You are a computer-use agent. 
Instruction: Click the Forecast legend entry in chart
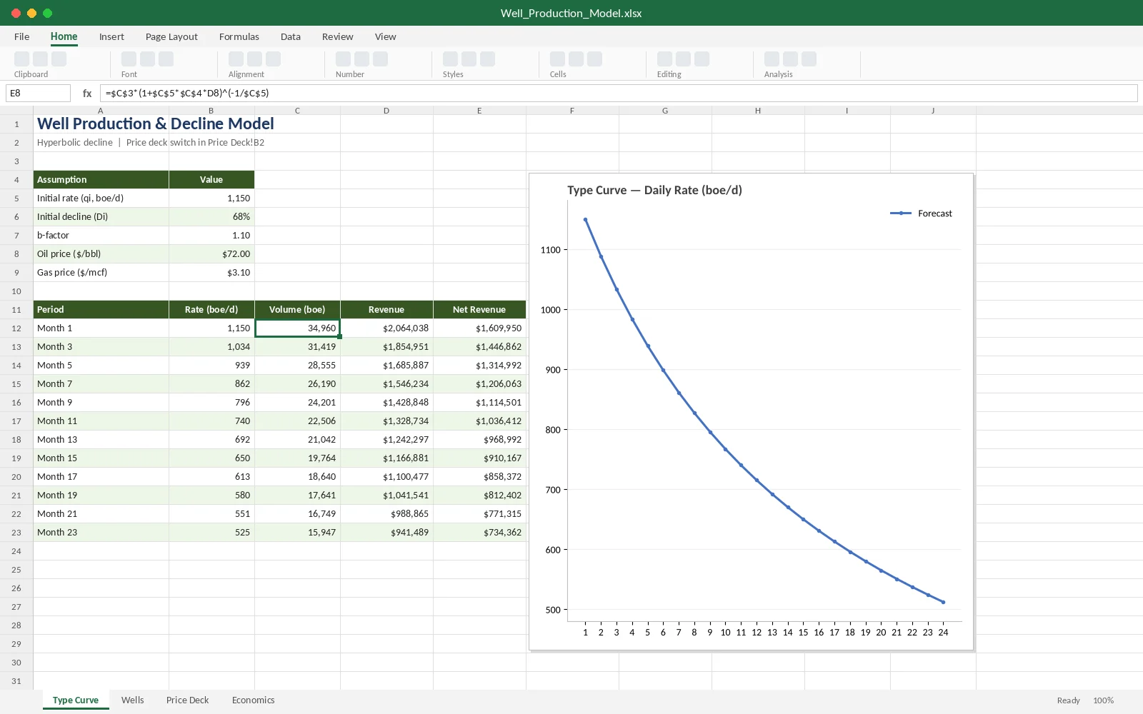click(921, 213)
